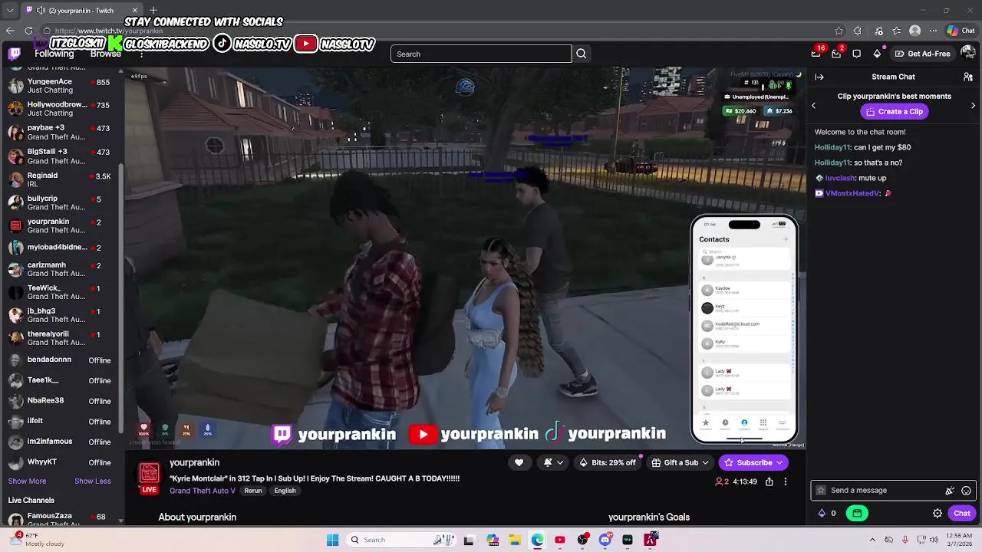
Task: Open the browser media control icon
Action: (877, 31)
